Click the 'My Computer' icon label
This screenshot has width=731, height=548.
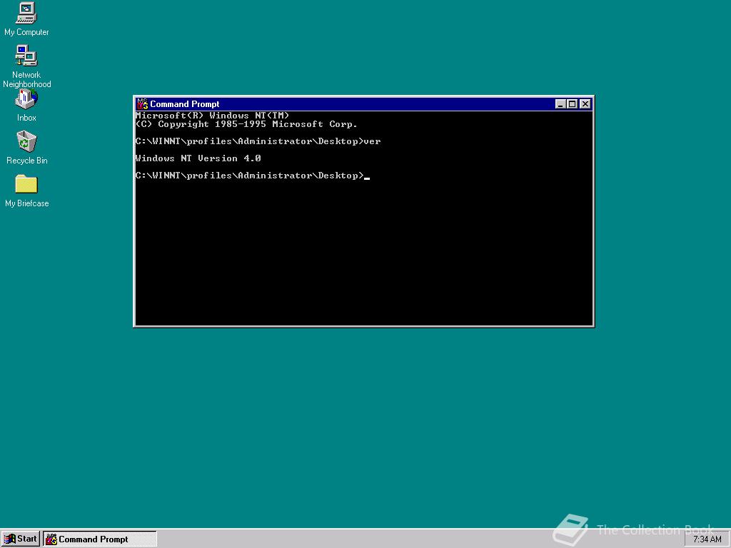click(26, 32)
